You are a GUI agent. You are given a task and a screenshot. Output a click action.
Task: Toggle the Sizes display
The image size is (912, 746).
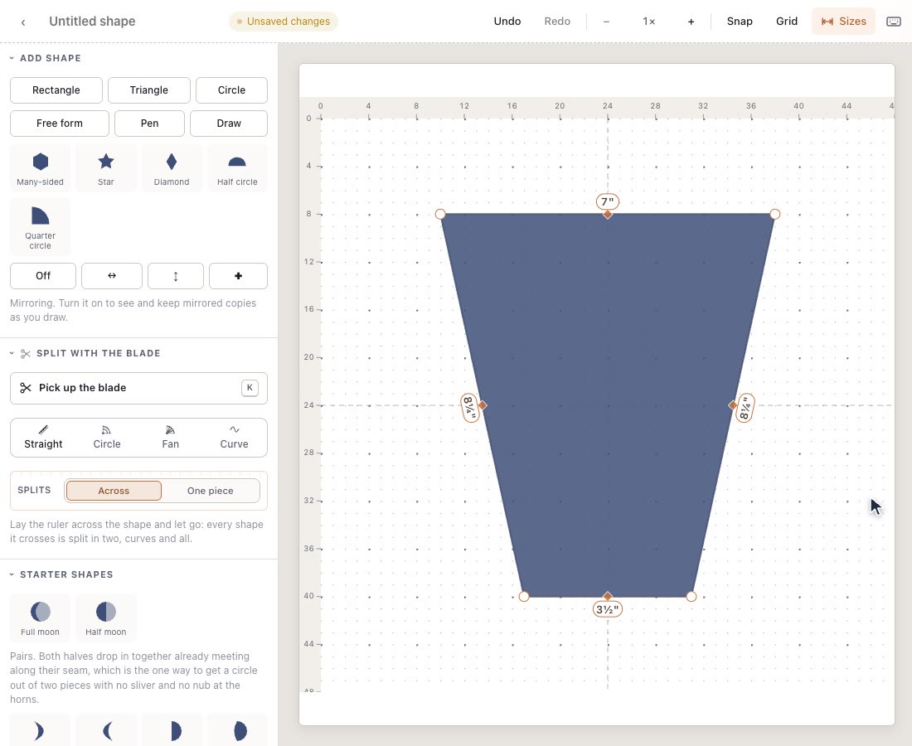click(x=843, y=22)
